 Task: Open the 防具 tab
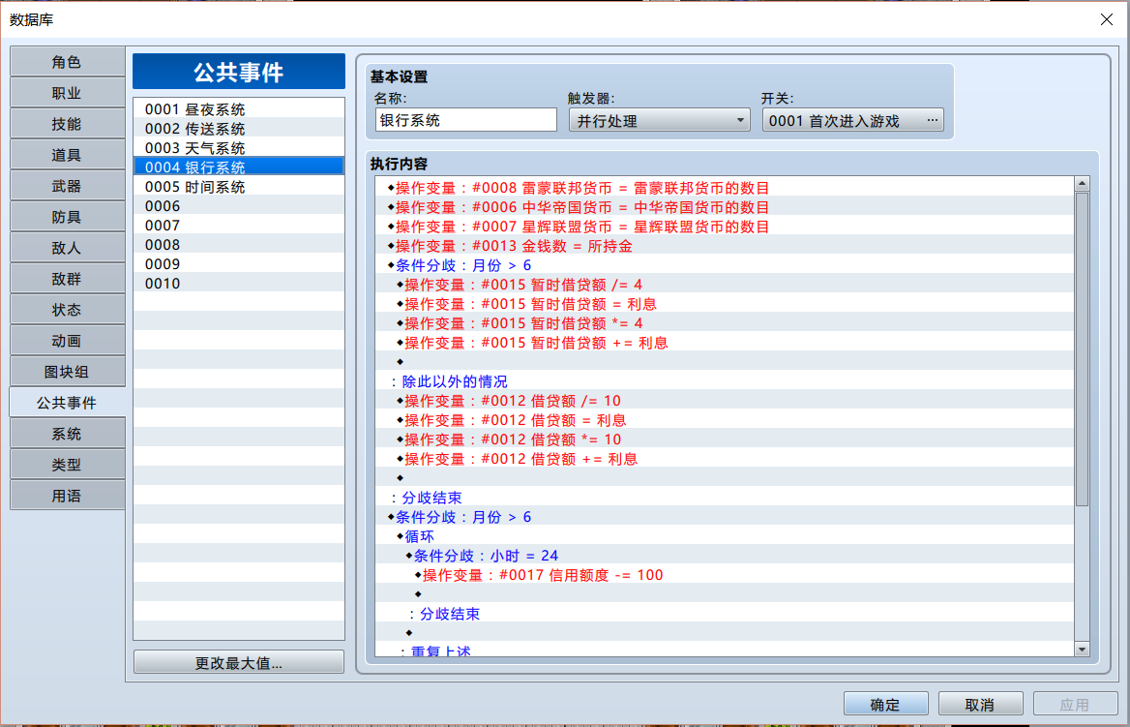(x=67, y=217)
